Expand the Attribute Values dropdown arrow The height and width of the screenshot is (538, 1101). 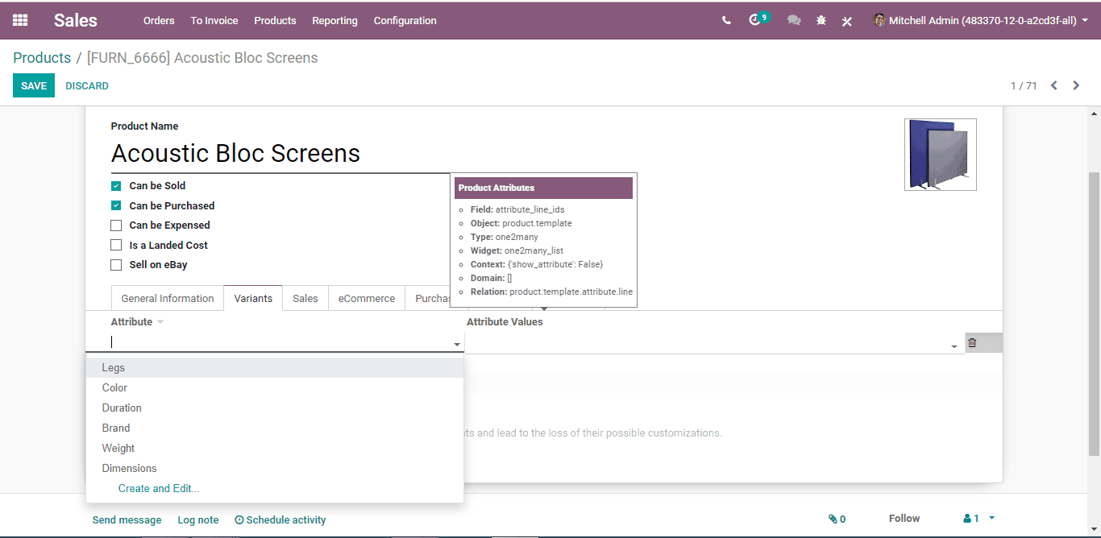tap(954, 346)
